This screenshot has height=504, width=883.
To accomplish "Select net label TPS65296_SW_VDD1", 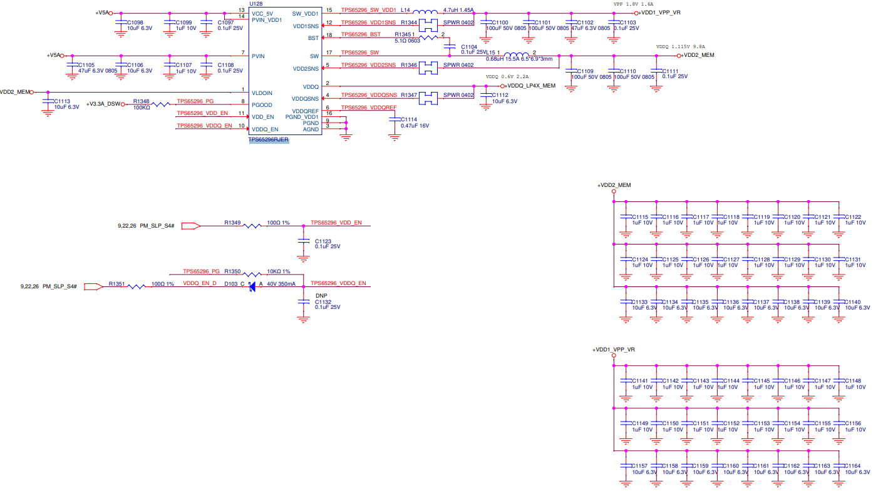I will tap(369, 11).
